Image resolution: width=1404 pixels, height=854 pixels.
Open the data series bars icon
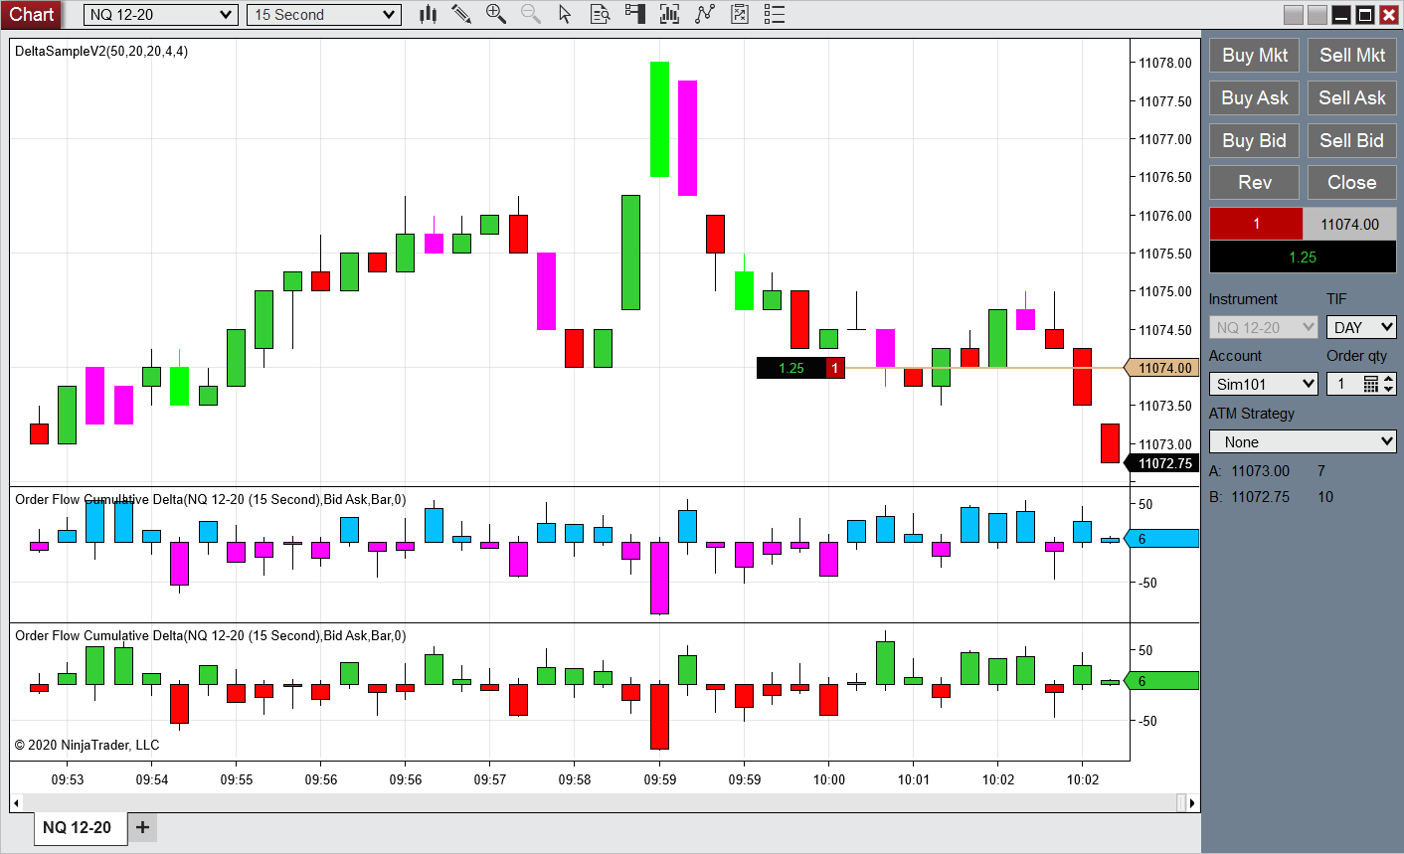(669, 14)
